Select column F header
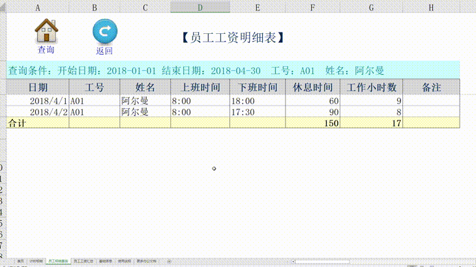 (312, 7)
